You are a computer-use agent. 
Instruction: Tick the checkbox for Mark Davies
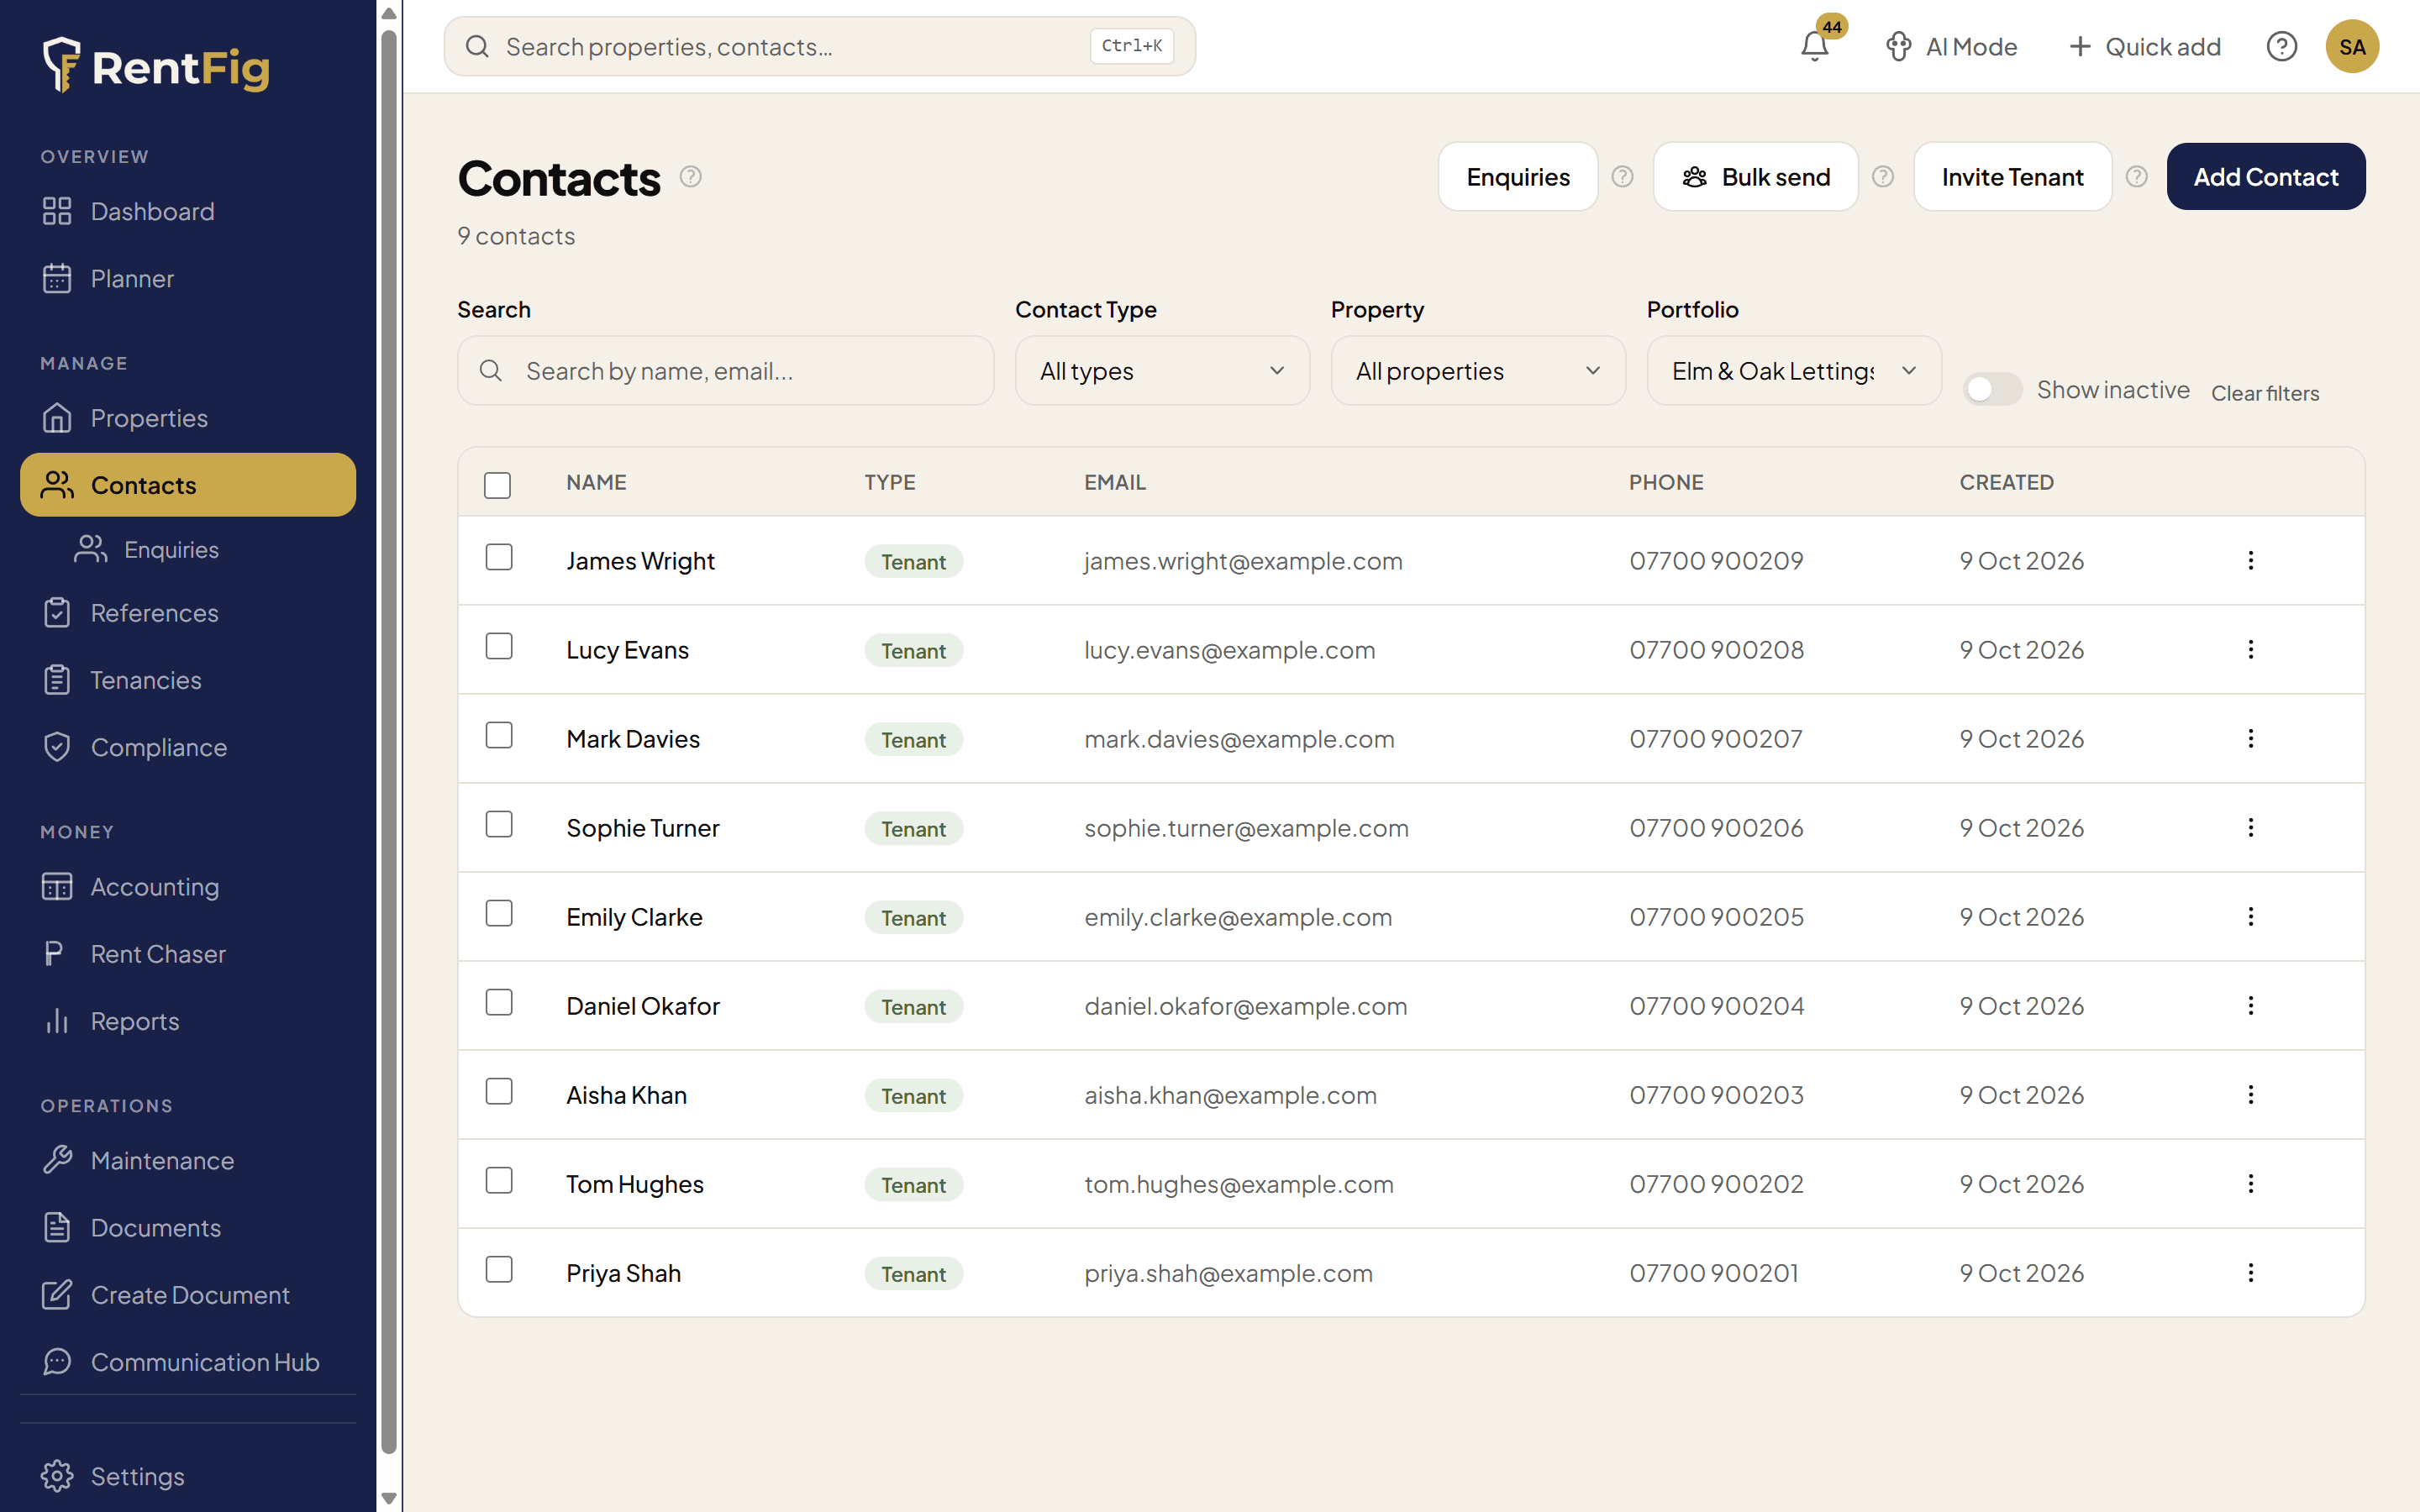tap(499, 735)
